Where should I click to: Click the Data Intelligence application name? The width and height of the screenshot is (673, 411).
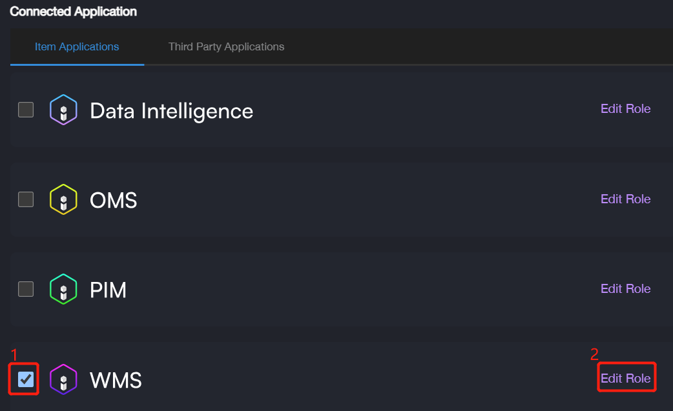[171, 111]
